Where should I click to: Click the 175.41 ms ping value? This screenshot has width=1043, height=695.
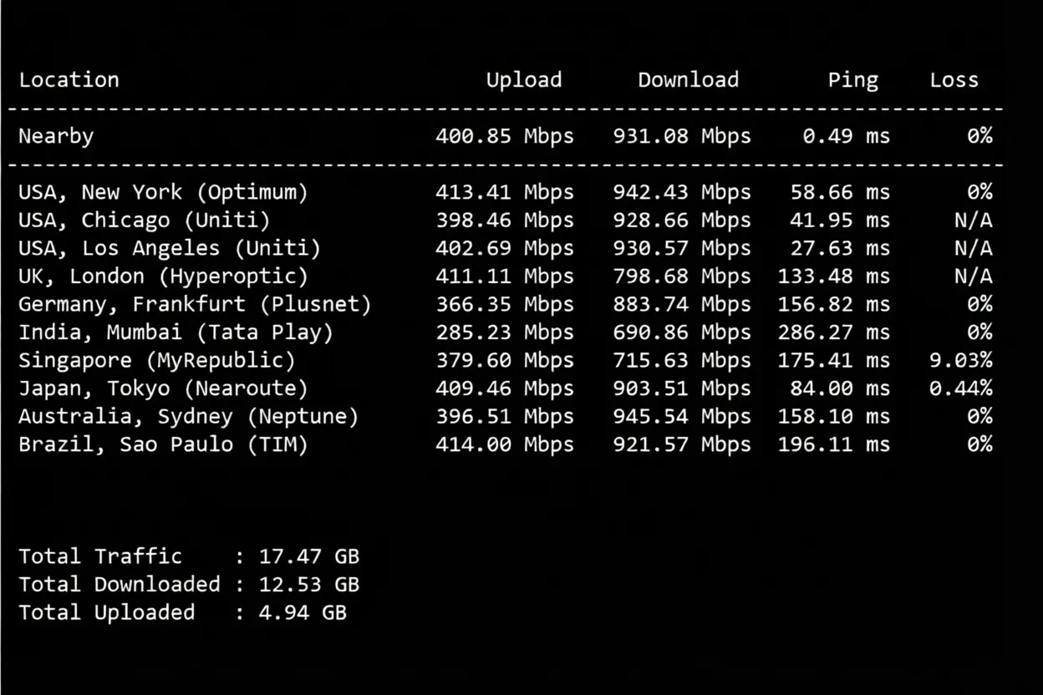pyautogui.click(x=834, y=361)
